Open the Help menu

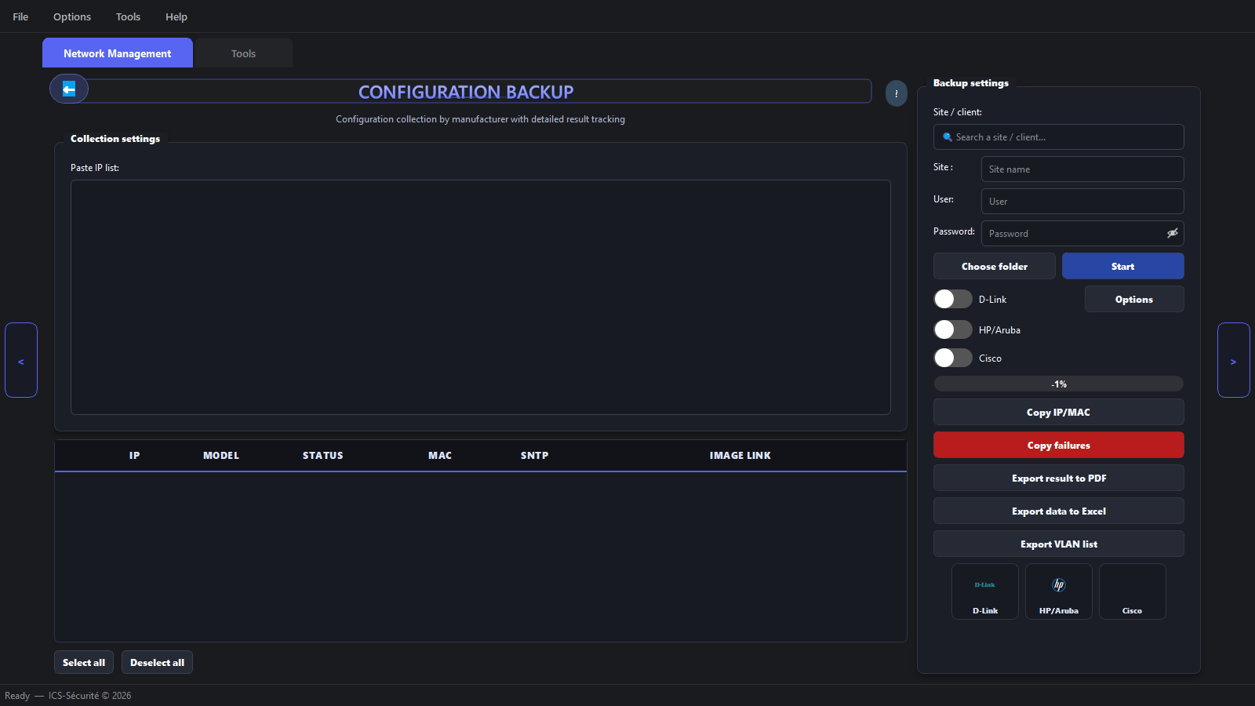point(176,16)
